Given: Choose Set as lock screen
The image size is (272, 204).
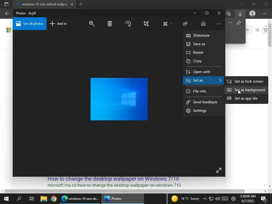Looking at the screenshot, I should [x=246, y=81].
